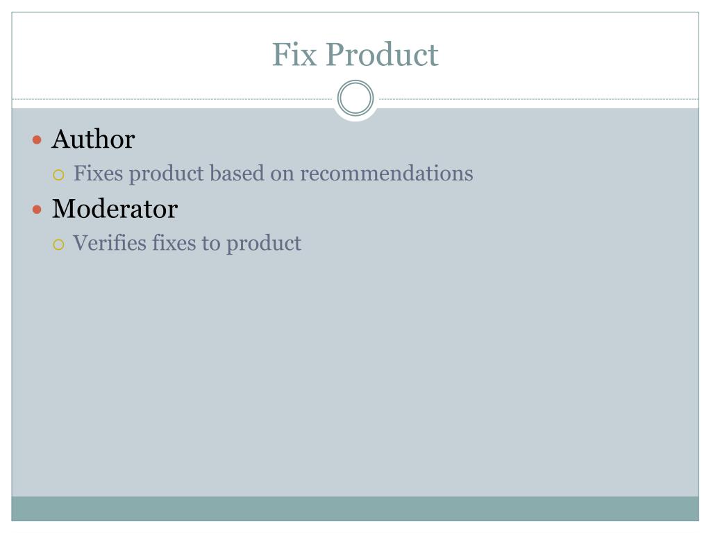Click the word 'Product' in the title
711x533 pixels.
click(383, 54)
